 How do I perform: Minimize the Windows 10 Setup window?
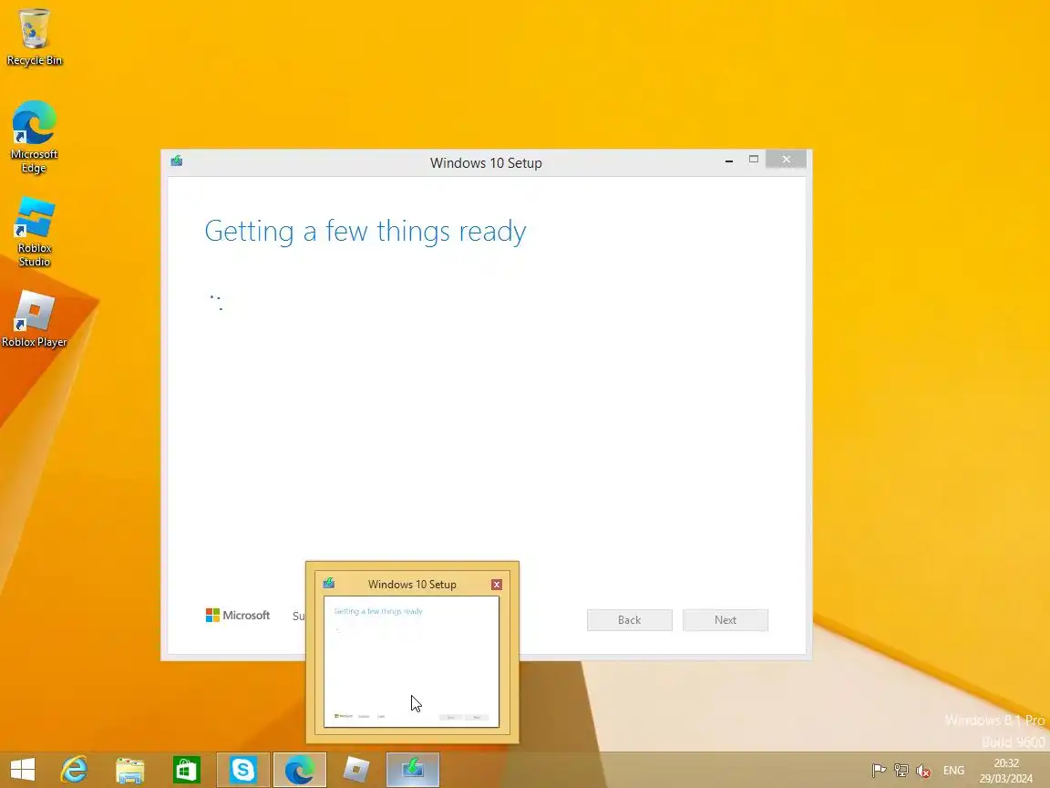(x=728, y=161)
